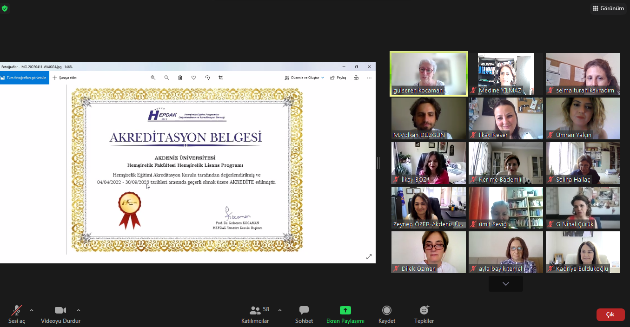The width and height of the screenshot is (630, 327).
Task: Click the zoom out magnifier icon
Action: coord(166,78)
